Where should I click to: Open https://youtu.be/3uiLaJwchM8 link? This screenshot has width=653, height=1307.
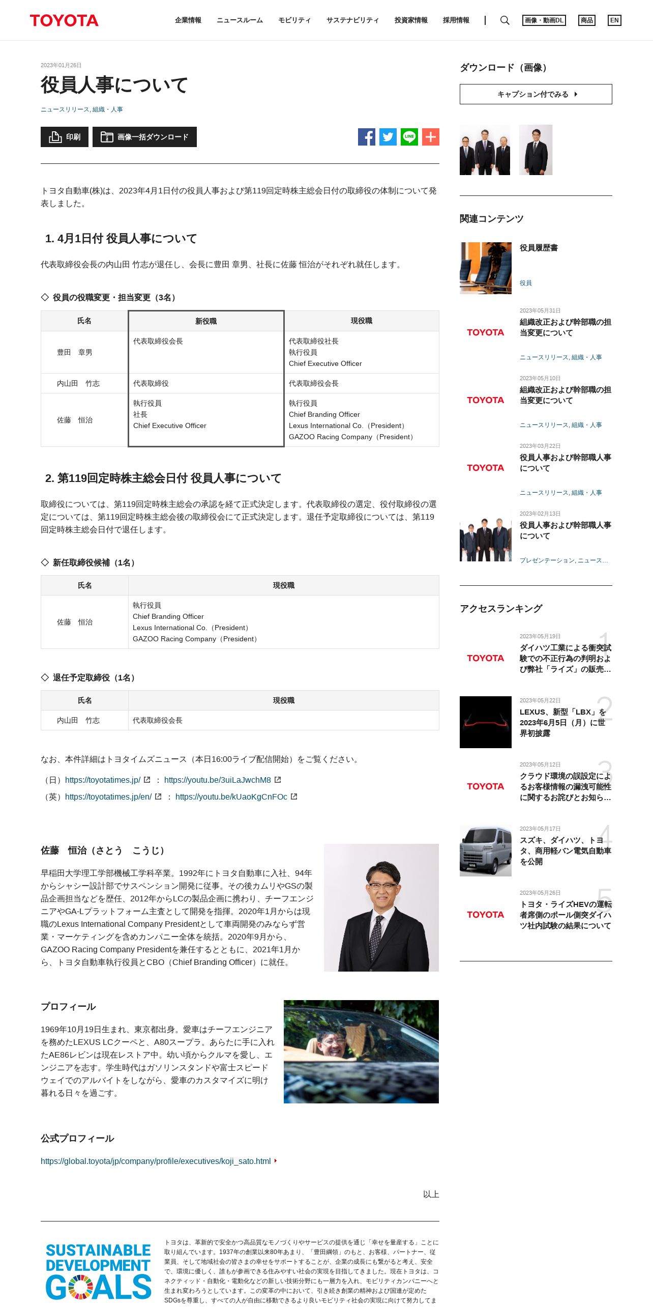point(218,780)
